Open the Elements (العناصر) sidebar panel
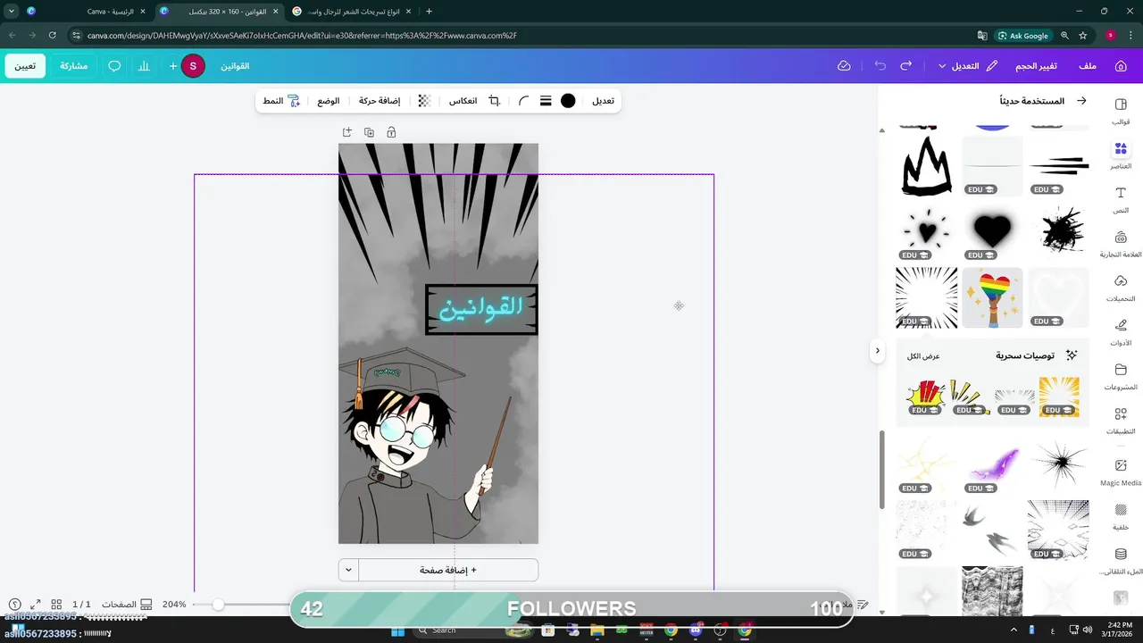1143x643 pixels. click(x=1121, y=155)
